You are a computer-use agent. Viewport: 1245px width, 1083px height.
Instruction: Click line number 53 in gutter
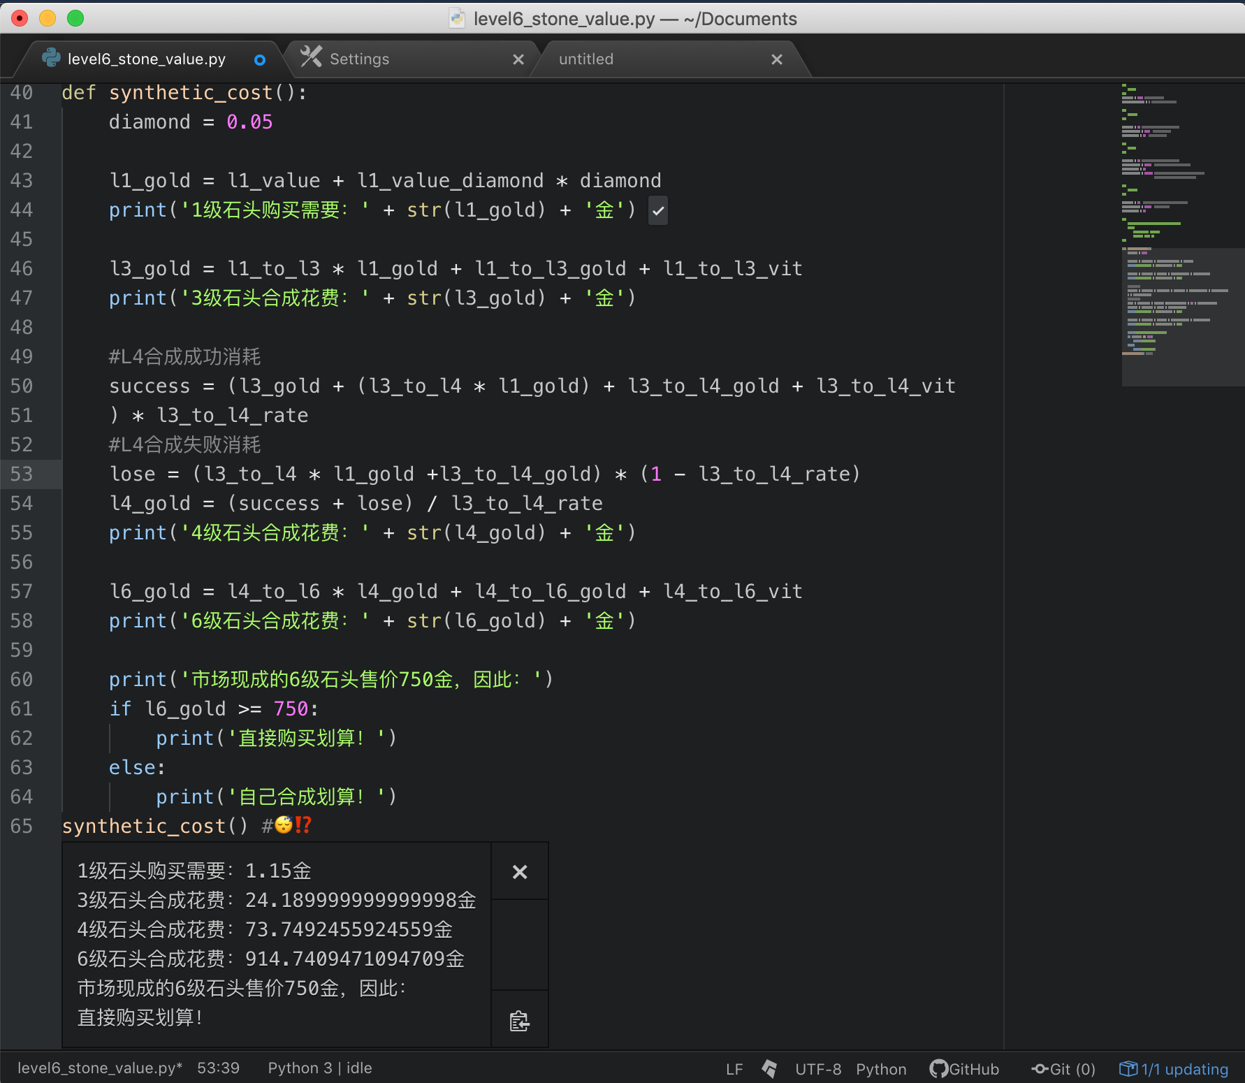coord(22,474)
